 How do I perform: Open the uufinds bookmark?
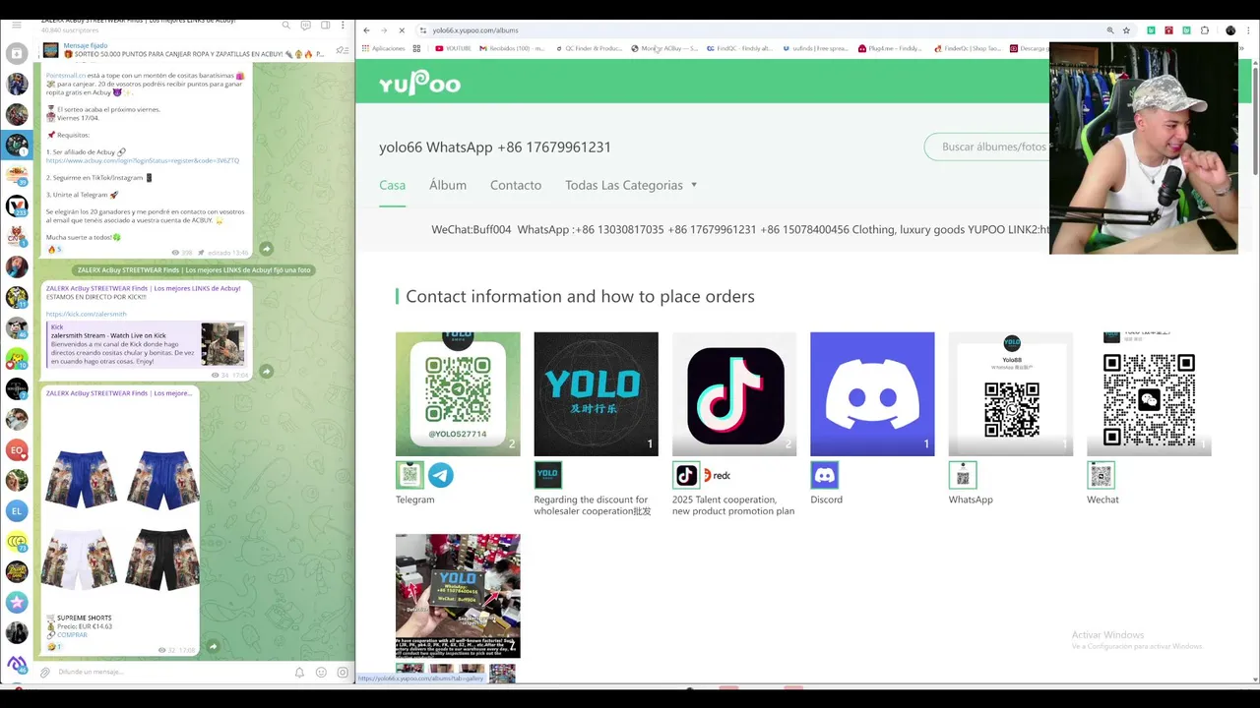816,48
